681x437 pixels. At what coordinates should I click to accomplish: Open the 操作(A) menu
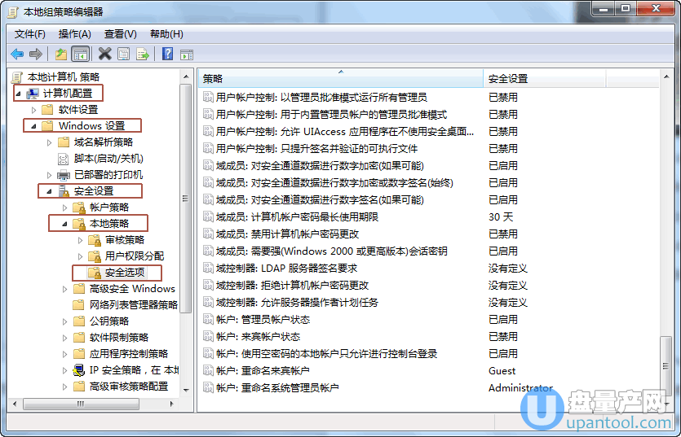click(75, 34)
